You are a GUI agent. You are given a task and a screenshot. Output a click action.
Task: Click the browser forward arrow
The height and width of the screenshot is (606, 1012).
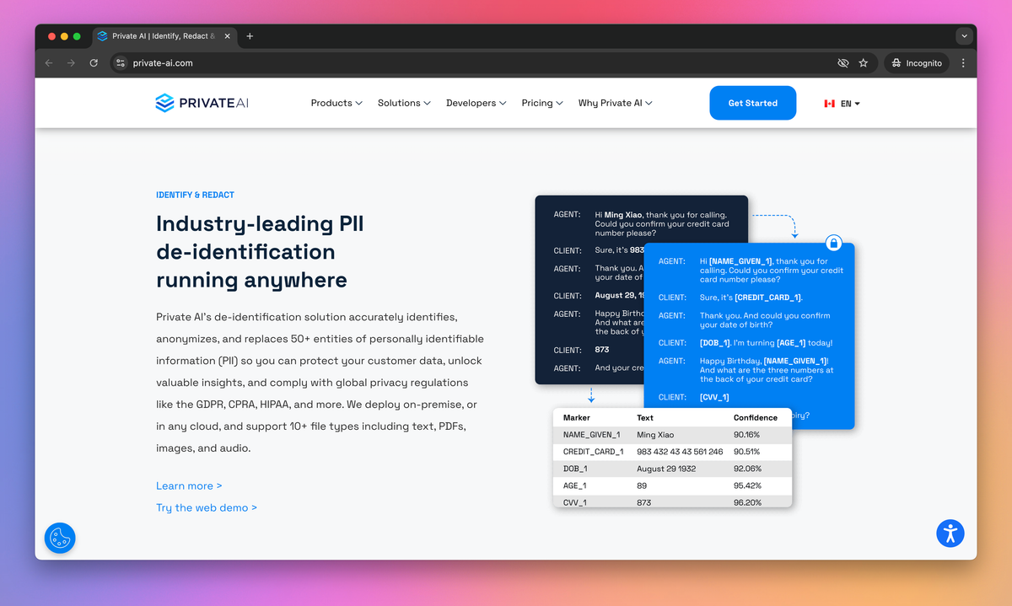pyautogui.click(x=71, y=63)
